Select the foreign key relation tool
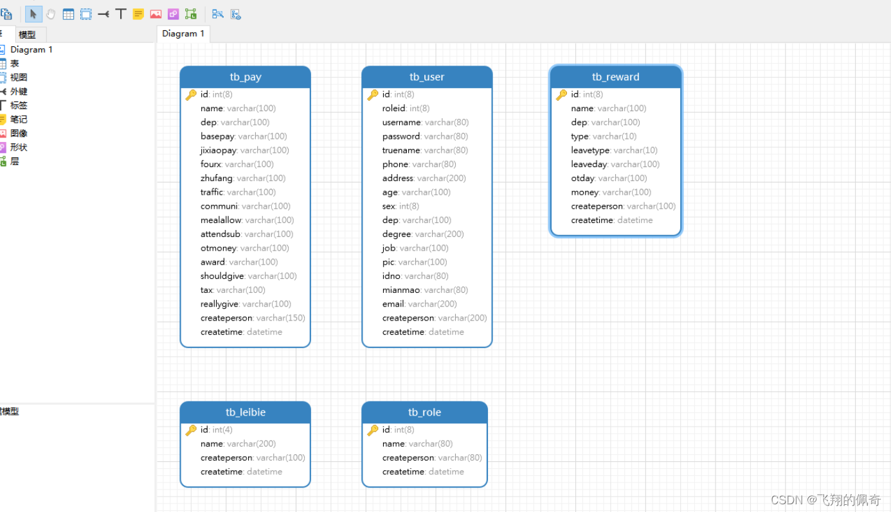The width and height of the screenshot is (891, 512). (x=103, y=13)
